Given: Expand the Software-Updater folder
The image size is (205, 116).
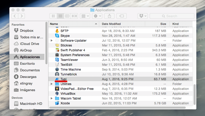Looking at the screenshot, I should click(x=52, y=41).
